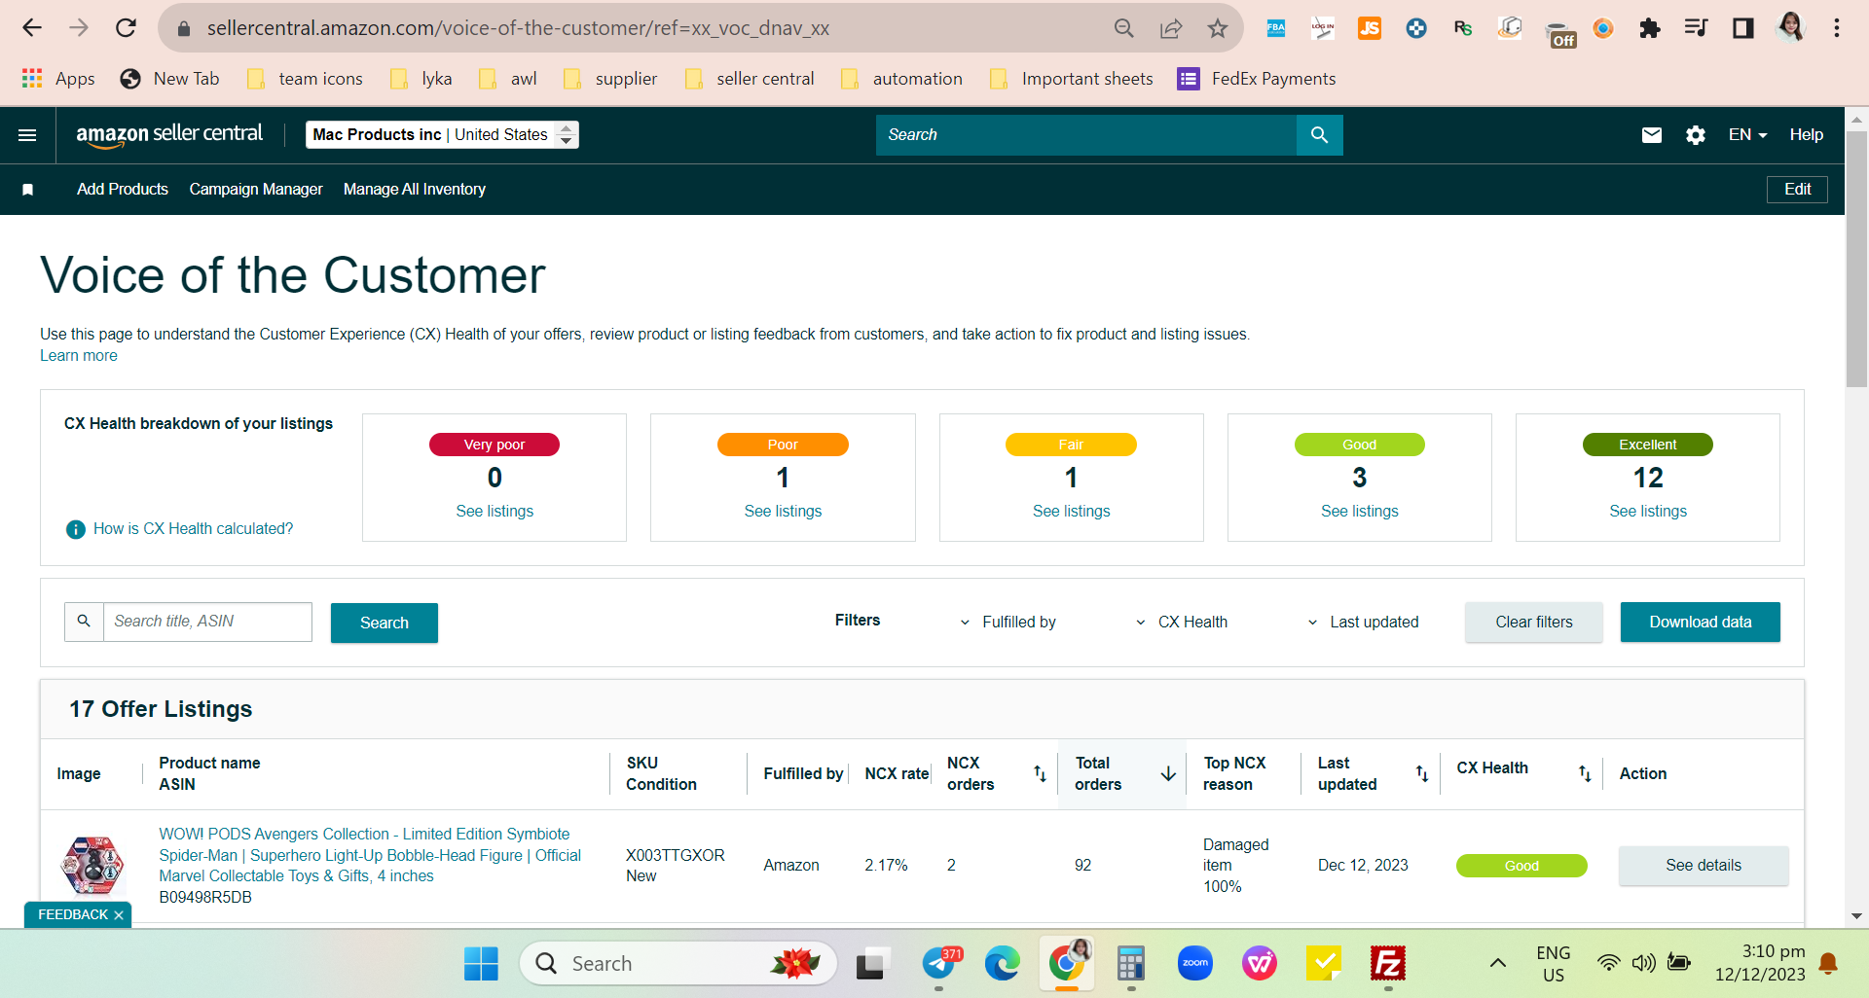
Task: Click the Amazon Seller Central logo
Action: (x=169, y=134)
